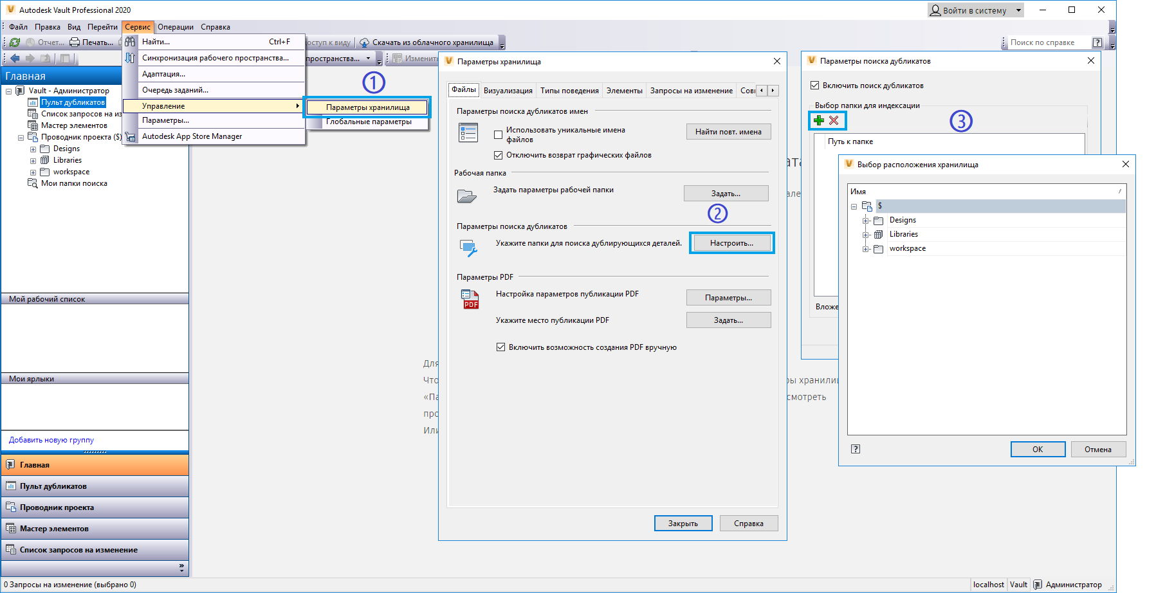Click Закрыть in vault settings dialog
This screenshot has height=593, width=1165.
683,524
